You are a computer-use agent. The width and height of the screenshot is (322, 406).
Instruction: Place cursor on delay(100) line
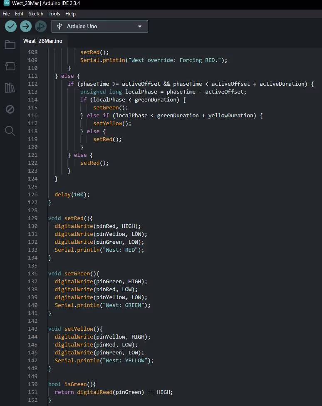coord(72,195)
